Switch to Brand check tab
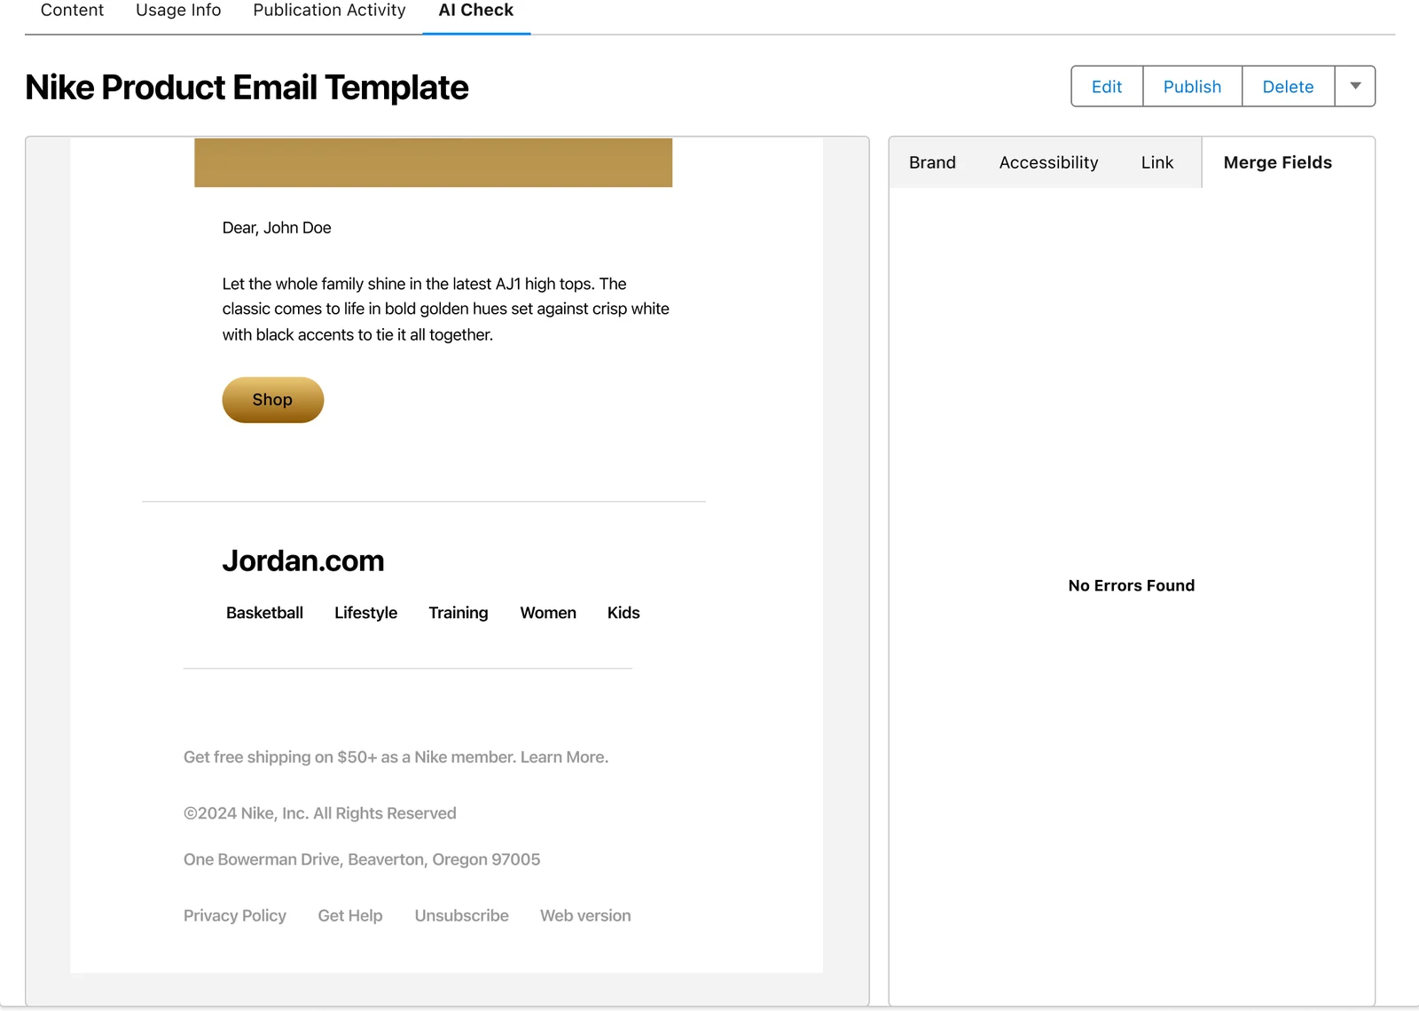 [932, 162]
